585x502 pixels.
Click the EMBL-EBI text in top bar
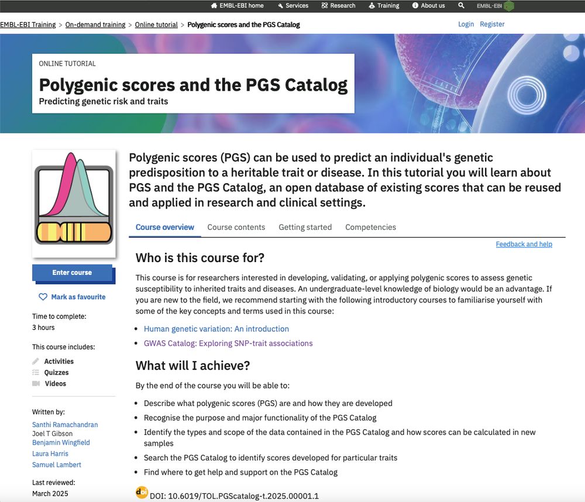[489, 6]
